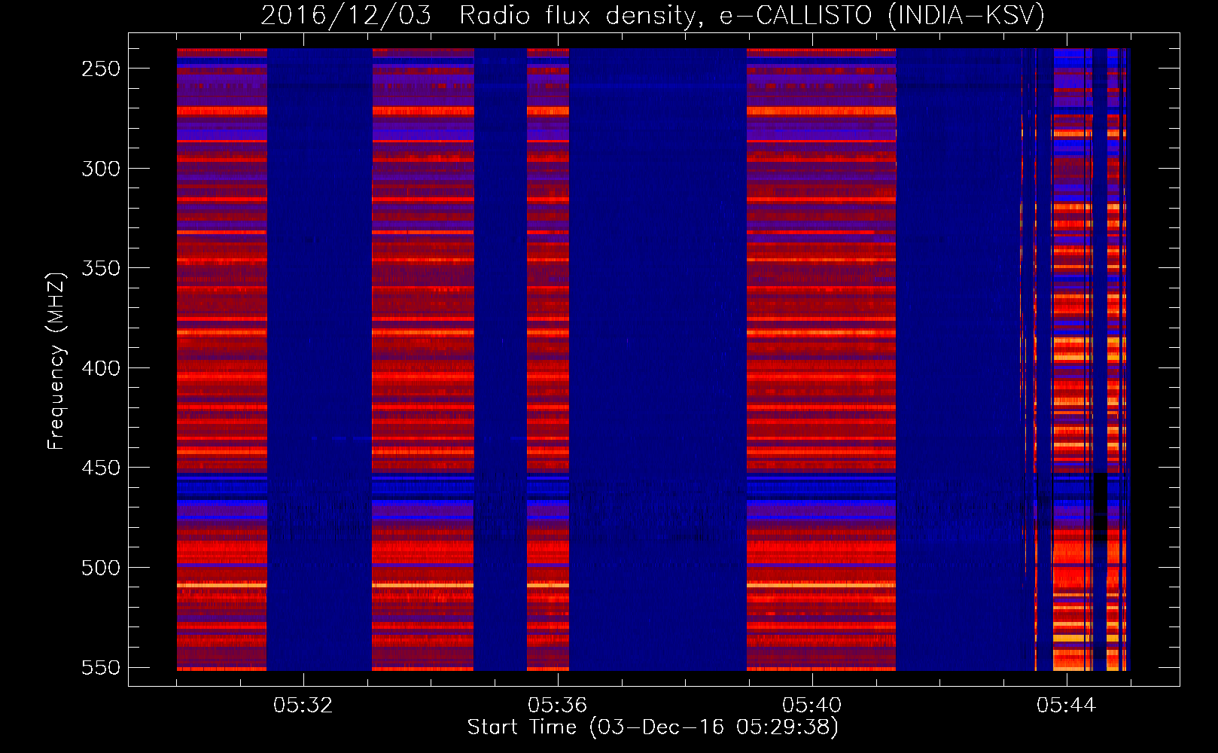The image size is (1218, 753).
Task: Click the 'Start Time (03-Dec-16 05:29:38)' label
Action: tap(653, 727)
